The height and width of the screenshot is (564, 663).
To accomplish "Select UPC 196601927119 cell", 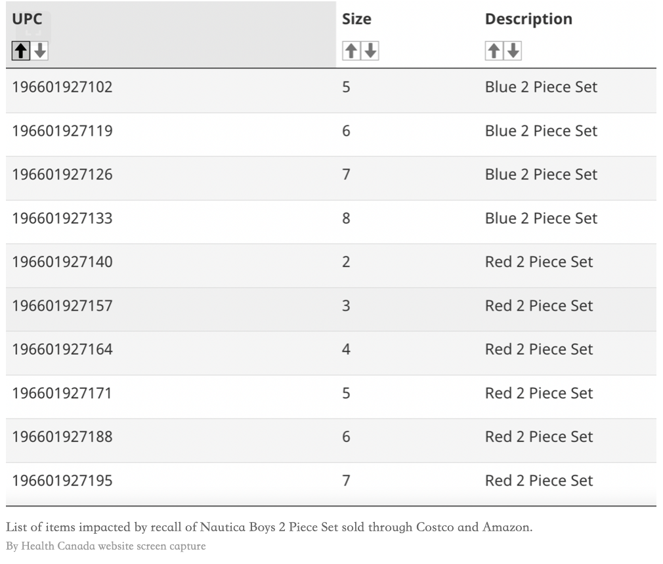I will 62,131.
